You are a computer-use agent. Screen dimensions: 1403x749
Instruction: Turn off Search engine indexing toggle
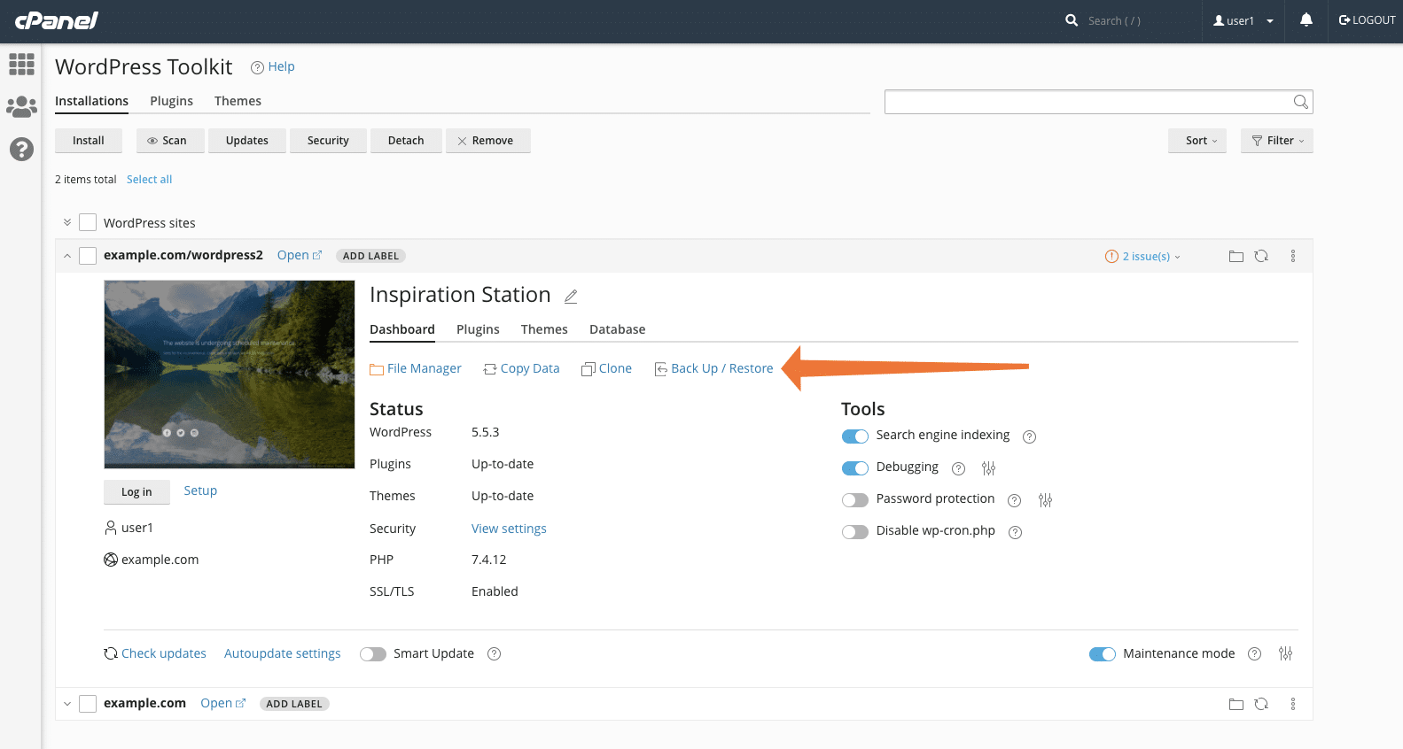coord(854,436)
